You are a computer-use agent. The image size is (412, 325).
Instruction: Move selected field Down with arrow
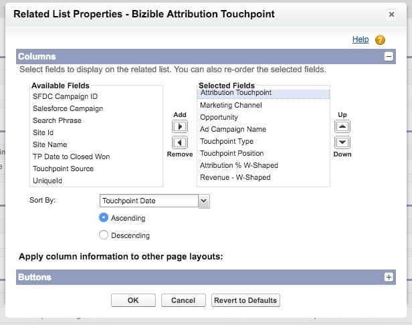342,142
